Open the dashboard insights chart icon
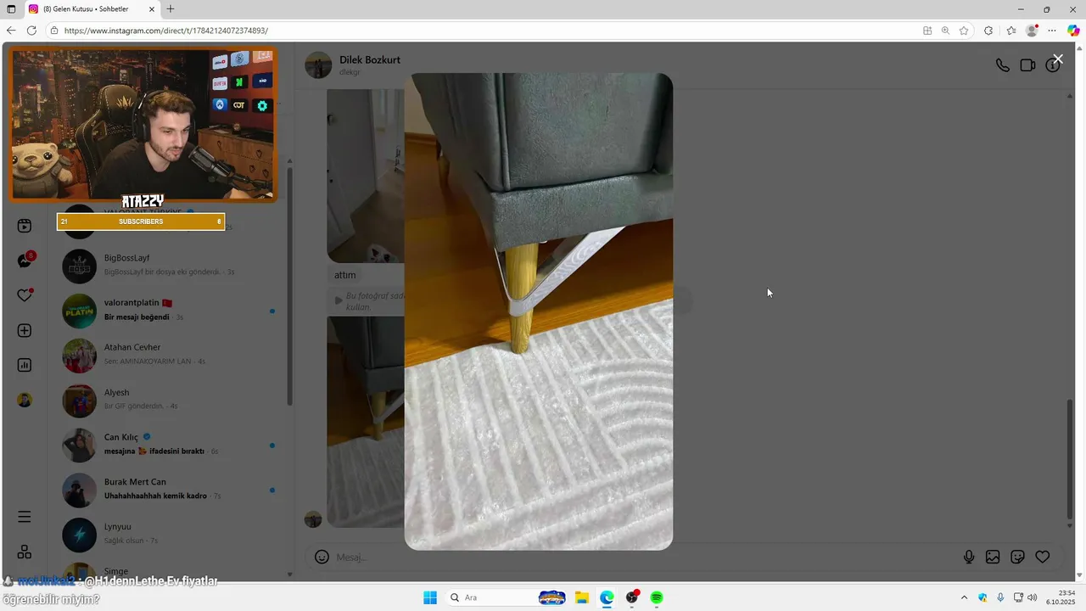 pos(25,365)
